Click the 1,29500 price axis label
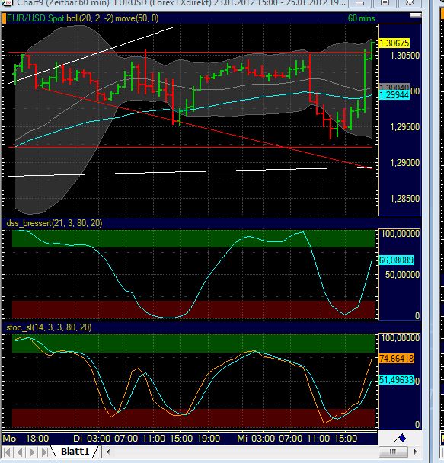444x463 pixels. click(404, 127)
